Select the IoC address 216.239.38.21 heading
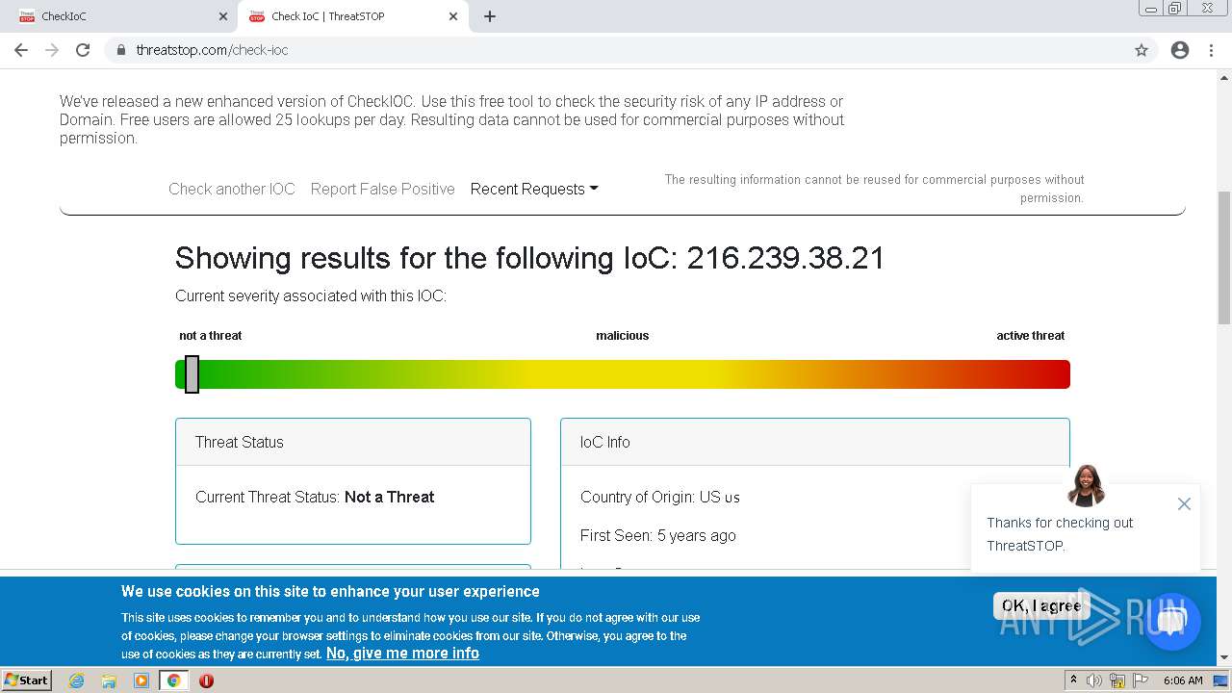Screen dimensions: 1232x693 click(x=785, y=258)
